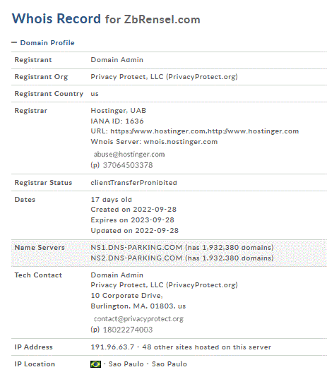Click the Brazil flag icon
Image resolution: width=327 pixels, height=372 pixels.
95,364
